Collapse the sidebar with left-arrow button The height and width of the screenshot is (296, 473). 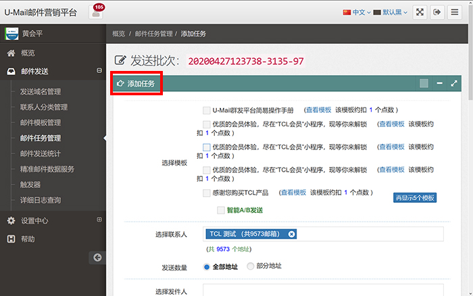pyautogui.click(x=97, y=257)
